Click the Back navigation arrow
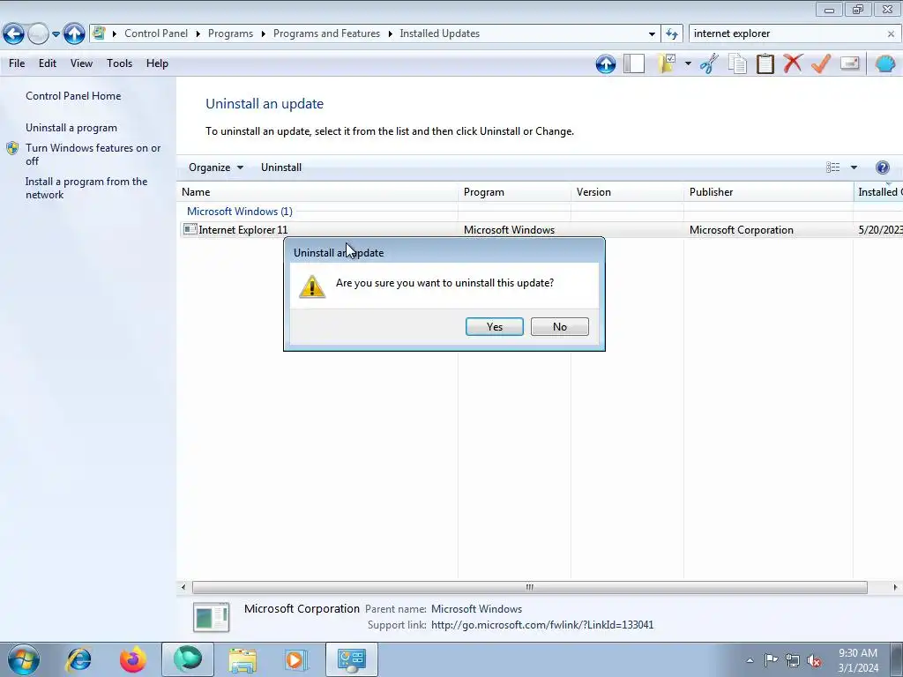 tap(14, 34)
